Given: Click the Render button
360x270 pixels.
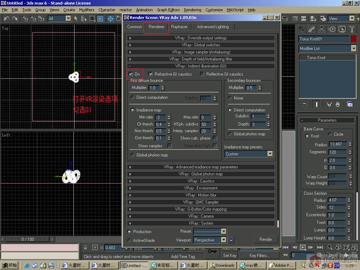Looking at the screenshot, I should click(x=265, y=239).
